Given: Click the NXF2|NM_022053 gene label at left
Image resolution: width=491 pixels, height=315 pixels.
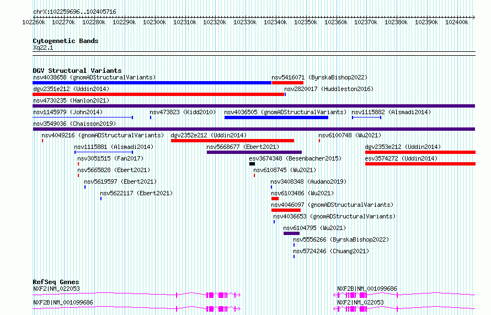Looking at the screenshot, I should coord(56,289).
